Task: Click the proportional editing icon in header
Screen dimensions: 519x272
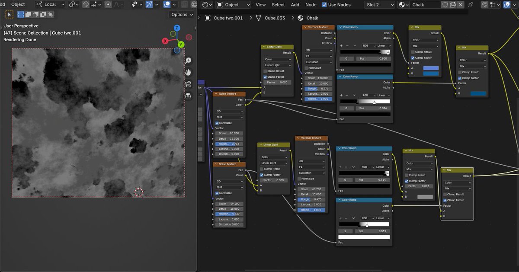Action: (108, 4)
